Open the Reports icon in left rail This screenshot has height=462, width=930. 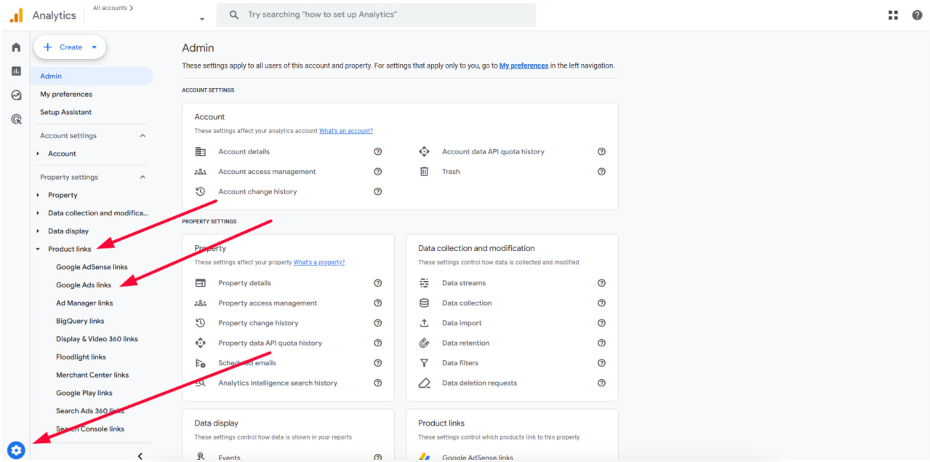click(16, 71)
